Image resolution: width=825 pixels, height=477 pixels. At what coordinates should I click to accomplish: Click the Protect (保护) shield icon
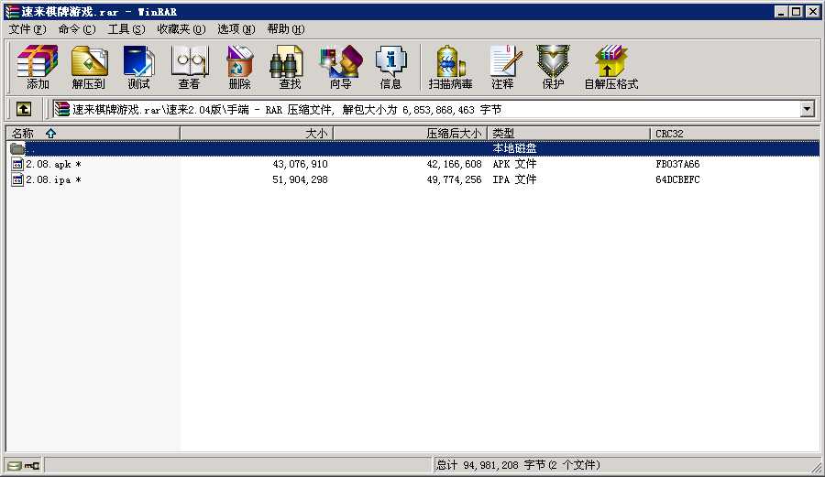(x=553, y=67)
